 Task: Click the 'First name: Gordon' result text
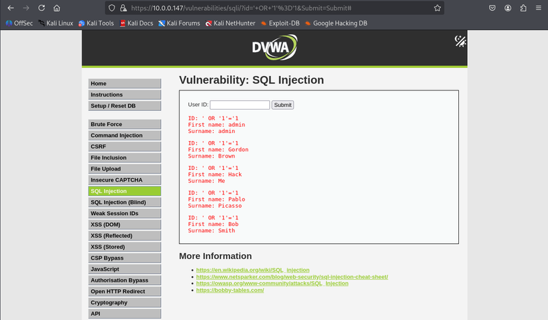coord(218,149)
